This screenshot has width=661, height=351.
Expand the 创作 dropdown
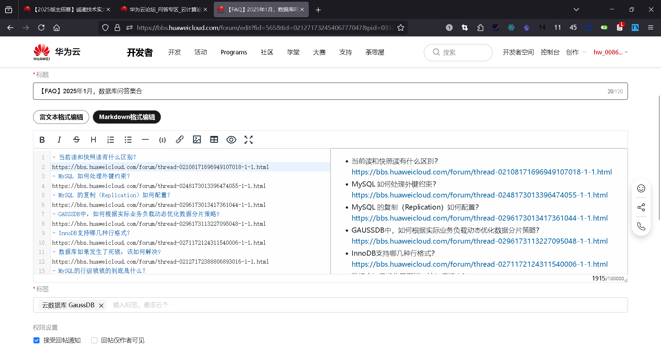tap(576, 52)
